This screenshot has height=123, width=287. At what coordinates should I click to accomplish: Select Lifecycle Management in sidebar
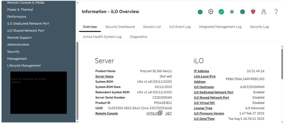pyautogui.click(x=24, y=66)
